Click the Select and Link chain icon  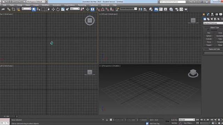coord(9,9)
